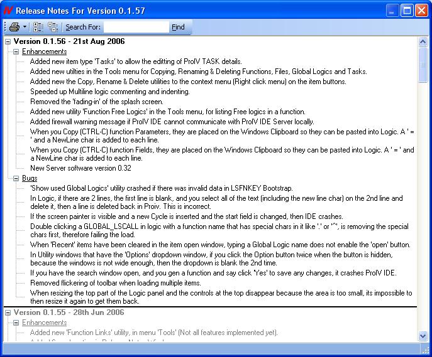Image resolution: width=432 pixels, height=357 pixels.
Task: Select 'Removed the fading-in of the splash screen' entry
Action: 97,102
